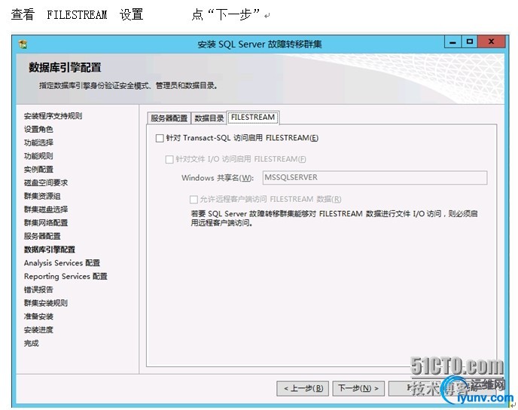This screenshot has width=518, height=410.
Task: Maximize the SQL Server setup window
Action: [x=470, y=42]
